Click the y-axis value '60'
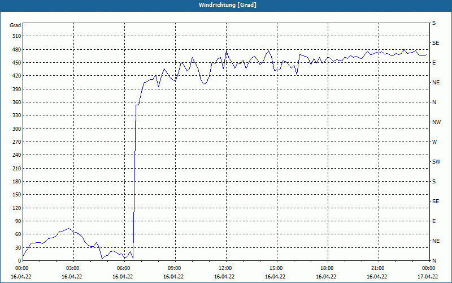This screenshot has width=452, height=283. (x=18, y=234)
